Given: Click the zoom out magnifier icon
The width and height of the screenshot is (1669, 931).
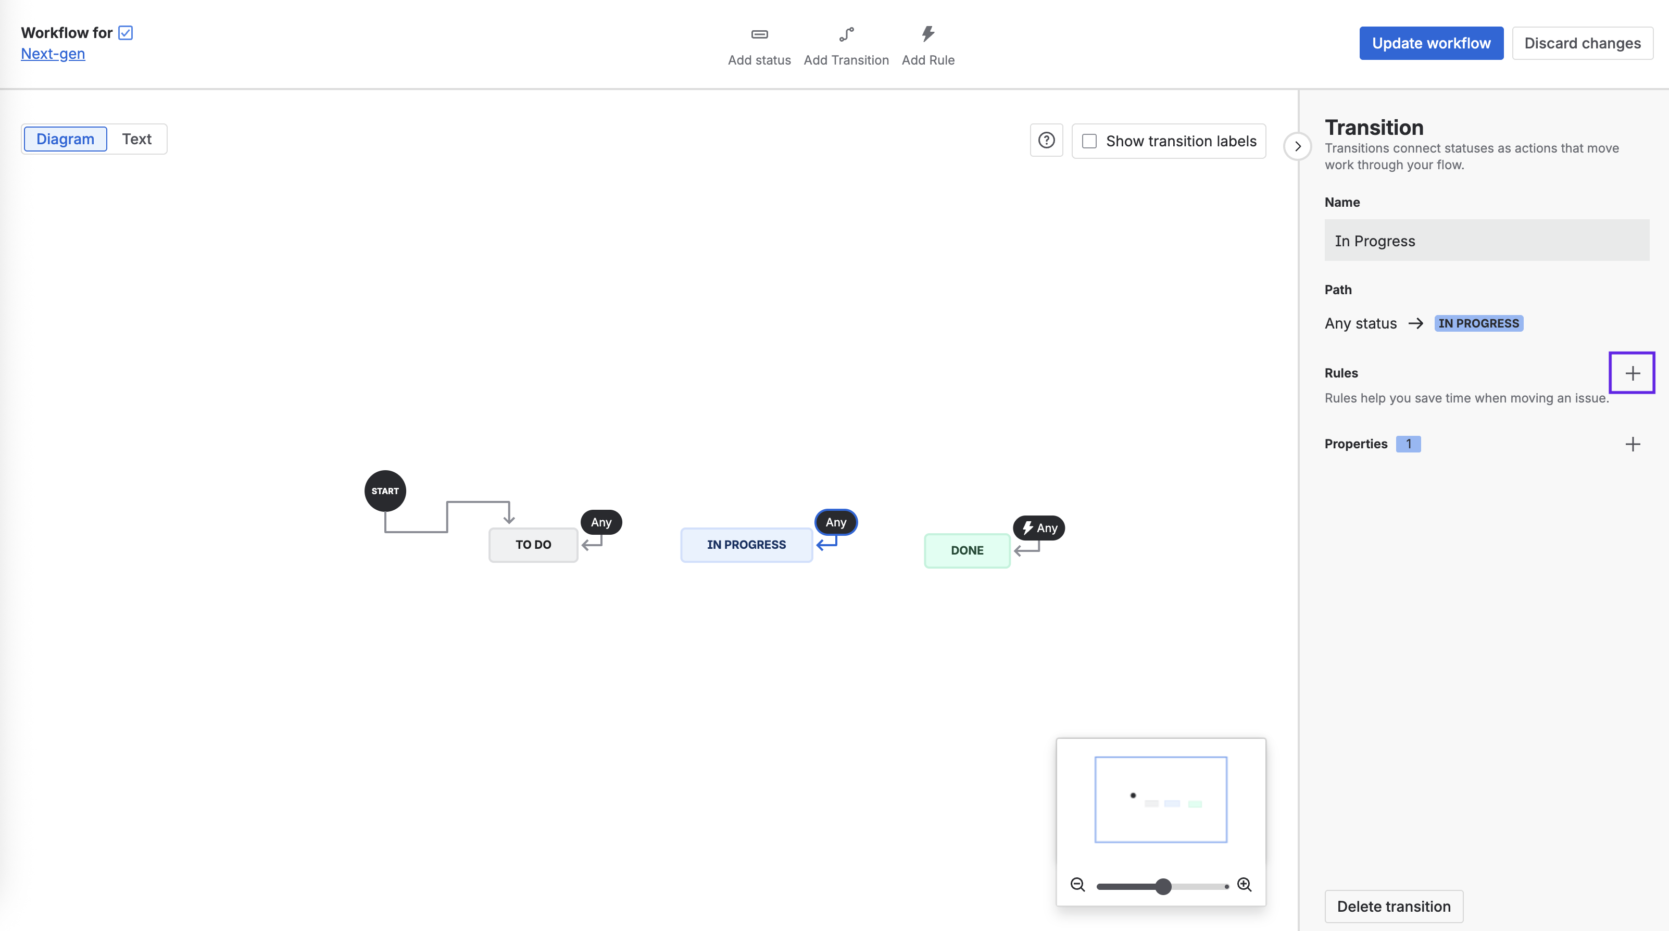Looking at the screenshot, I should tap(1077, 885).
